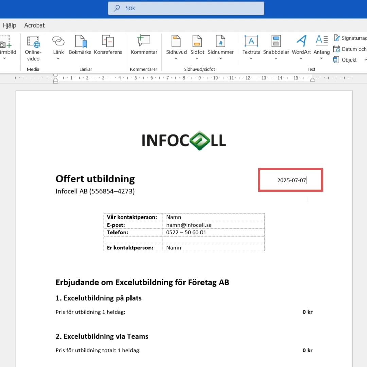Click the Infocell AB (556854–4273) line
This screenshot has height=367, width=367.
tap(95, 191)
